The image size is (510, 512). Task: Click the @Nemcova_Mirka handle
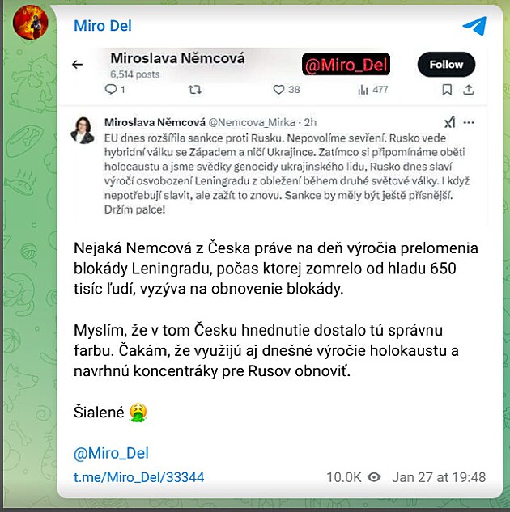point(252,122)
